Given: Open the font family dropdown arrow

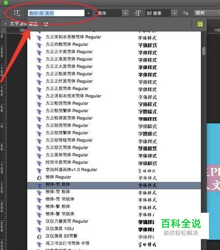Looking at the screenshot, I should (x=88, y=13).
